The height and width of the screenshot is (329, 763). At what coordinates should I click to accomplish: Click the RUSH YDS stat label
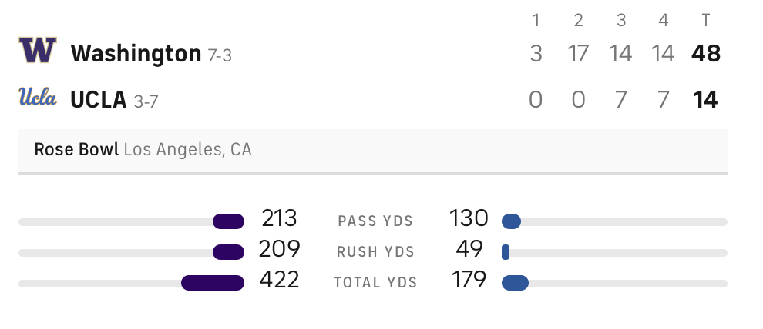click(375, 252)
